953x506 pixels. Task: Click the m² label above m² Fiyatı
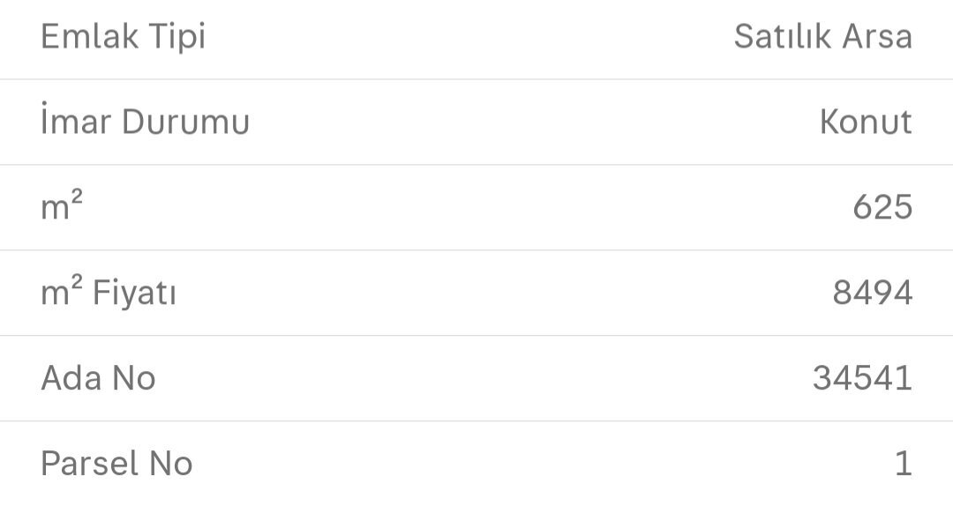62,207
